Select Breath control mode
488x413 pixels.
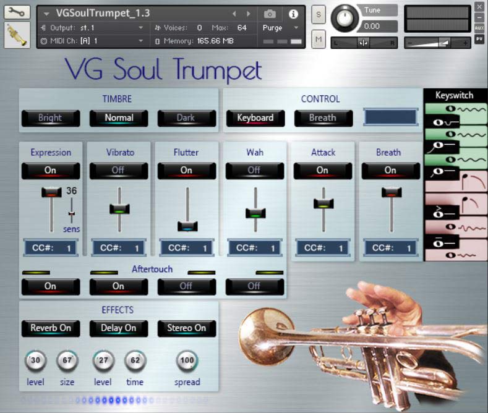(323, 118)
